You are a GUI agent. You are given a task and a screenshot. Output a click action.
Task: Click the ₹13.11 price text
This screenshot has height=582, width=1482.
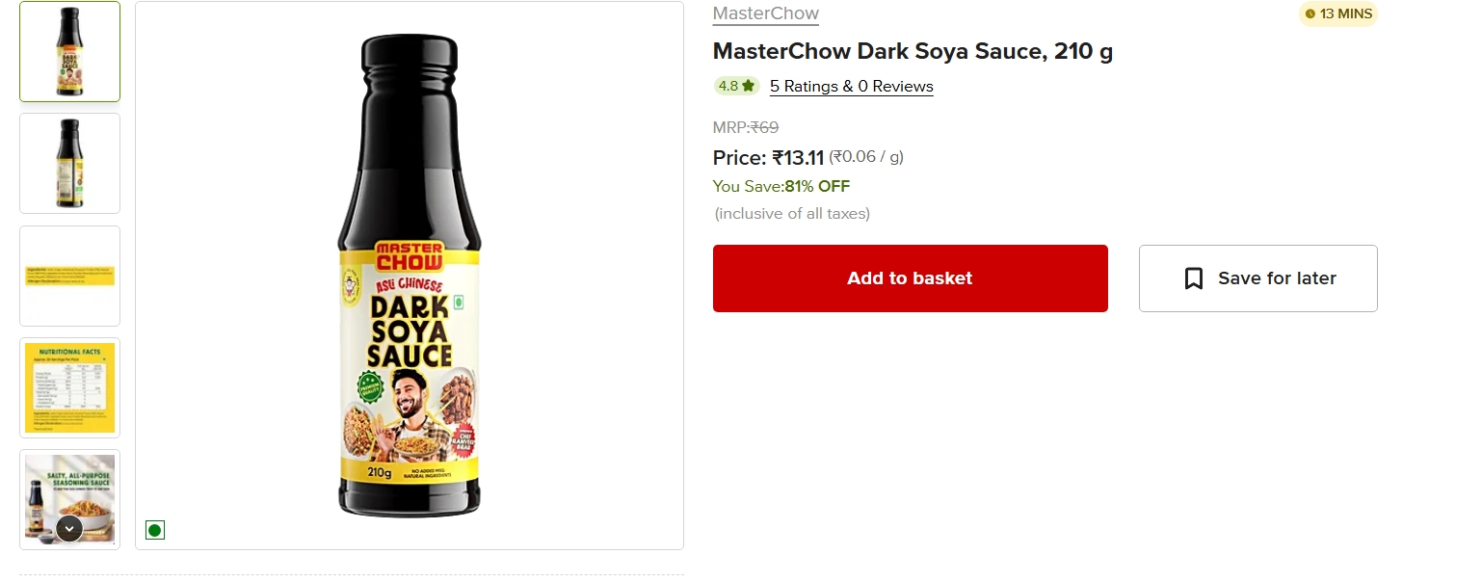tap(798, 158)
